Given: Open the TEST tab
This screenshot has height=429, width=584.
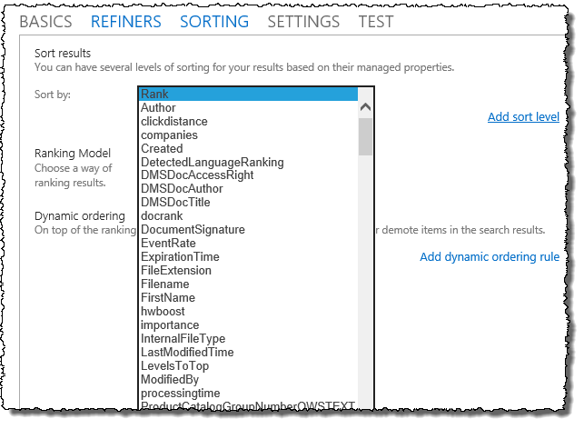Looking at the screenshot, I should click(x=376, y=22).
